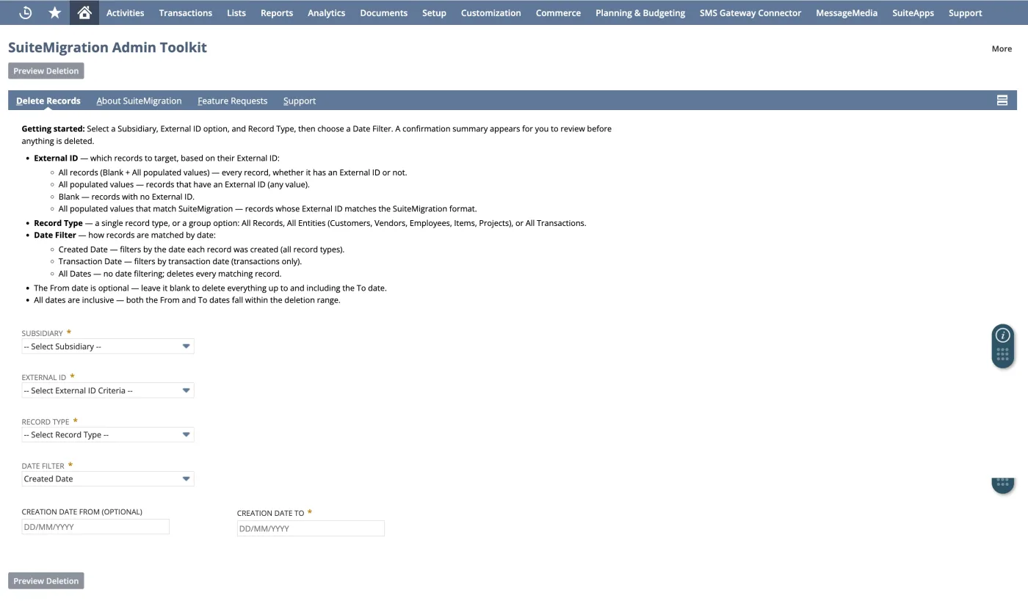Expand the Date Filter dropdown
Screen dimensions: 1028x601
tap(108, 478)
